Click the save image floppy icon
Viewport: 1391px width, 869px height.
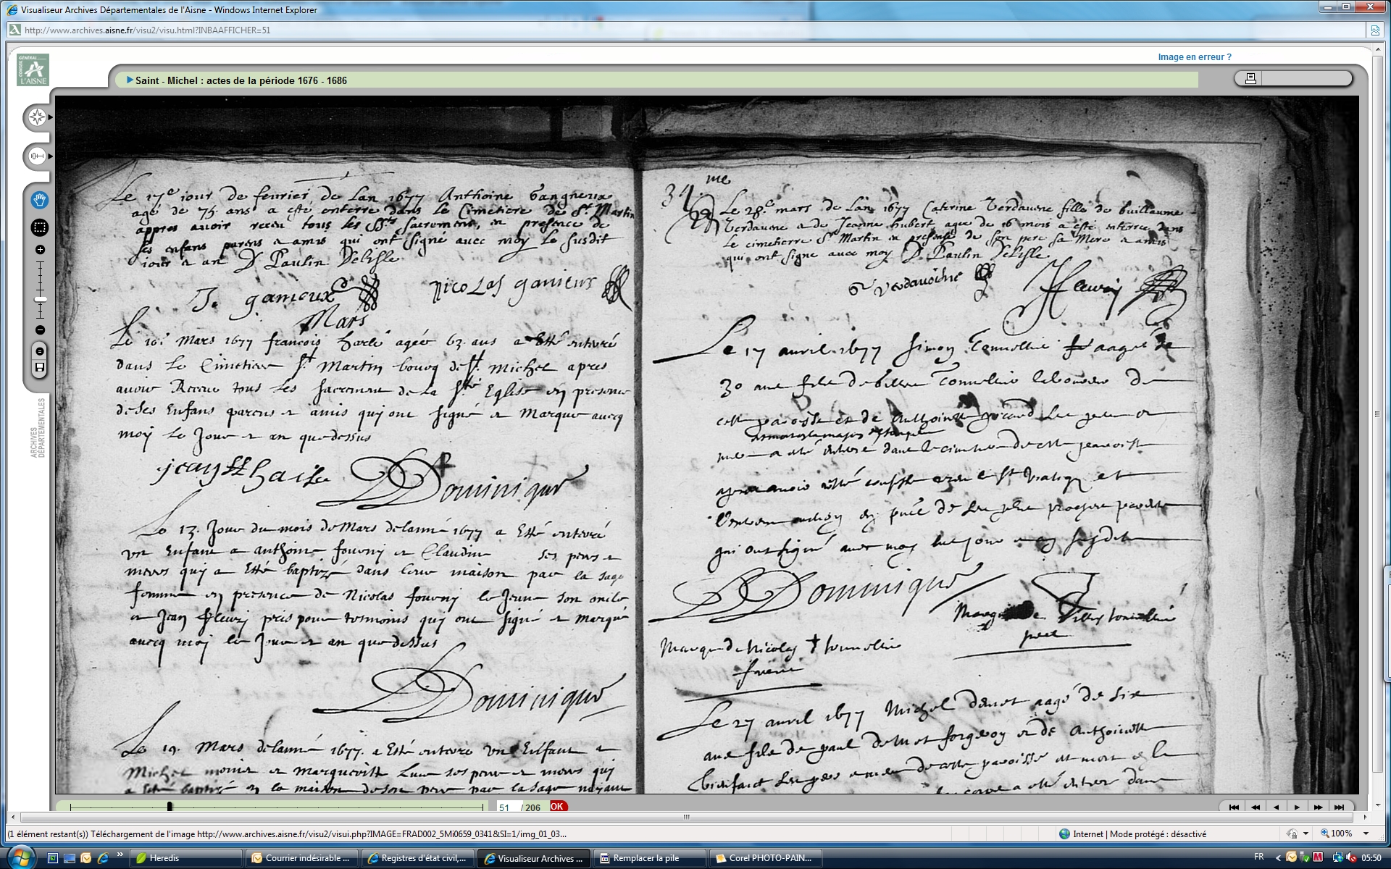click(40, 368)
